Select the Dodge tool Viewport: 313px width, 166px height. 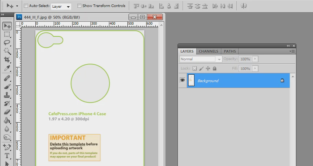[x=7, y=137]
